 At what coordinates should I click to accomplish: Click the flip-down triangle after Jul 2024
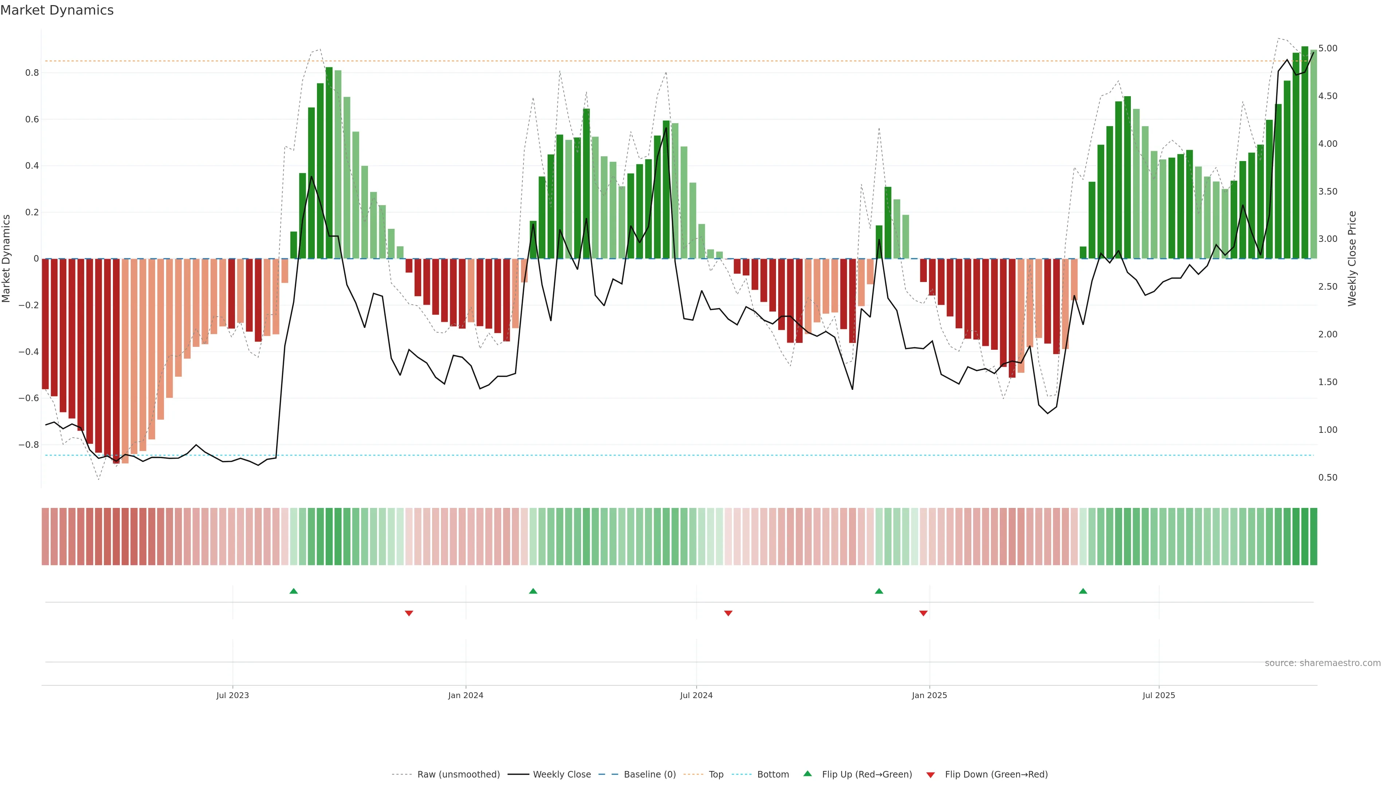(x=728, y=613)
